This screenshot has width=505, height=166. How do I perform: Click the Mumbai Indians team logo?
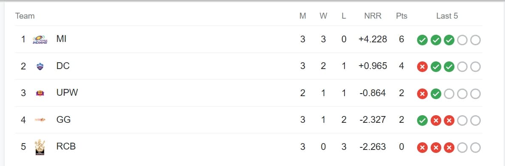point(40,39)
